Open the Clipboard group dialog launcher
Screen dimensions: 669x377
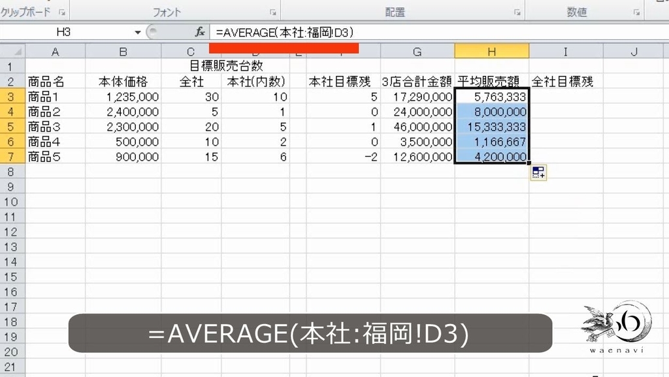coord(62,13)
